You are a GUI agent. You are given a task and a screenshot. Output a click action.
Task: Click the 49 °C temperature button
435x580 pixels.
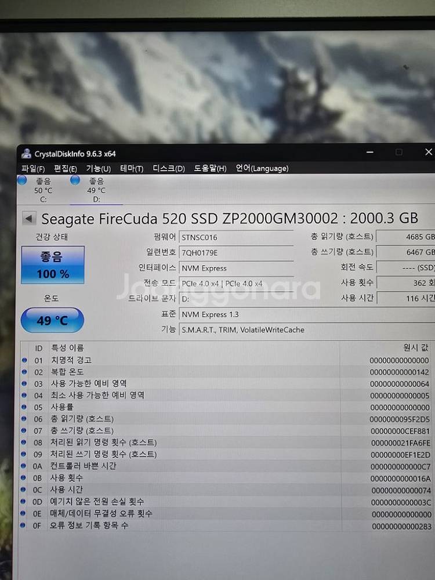click(x=53, y=320)
